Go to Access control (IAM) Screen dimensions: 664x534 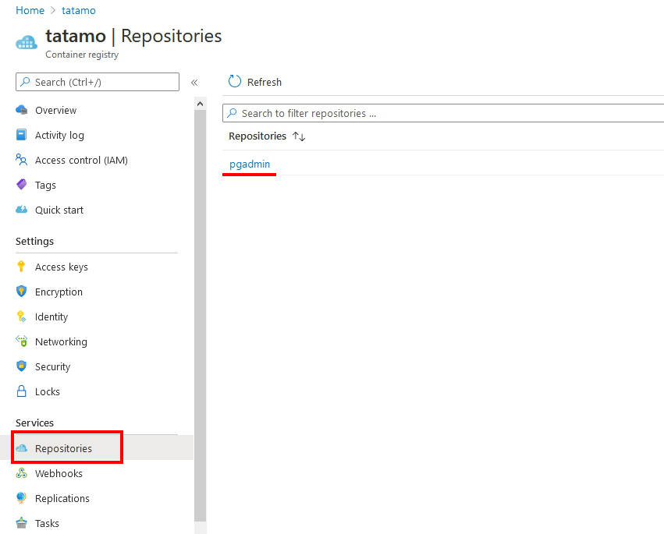point(81,160)
